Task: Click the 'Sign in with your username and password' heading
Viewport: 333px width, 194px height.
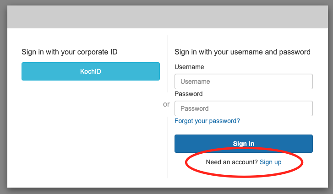Action: [243, 52]
